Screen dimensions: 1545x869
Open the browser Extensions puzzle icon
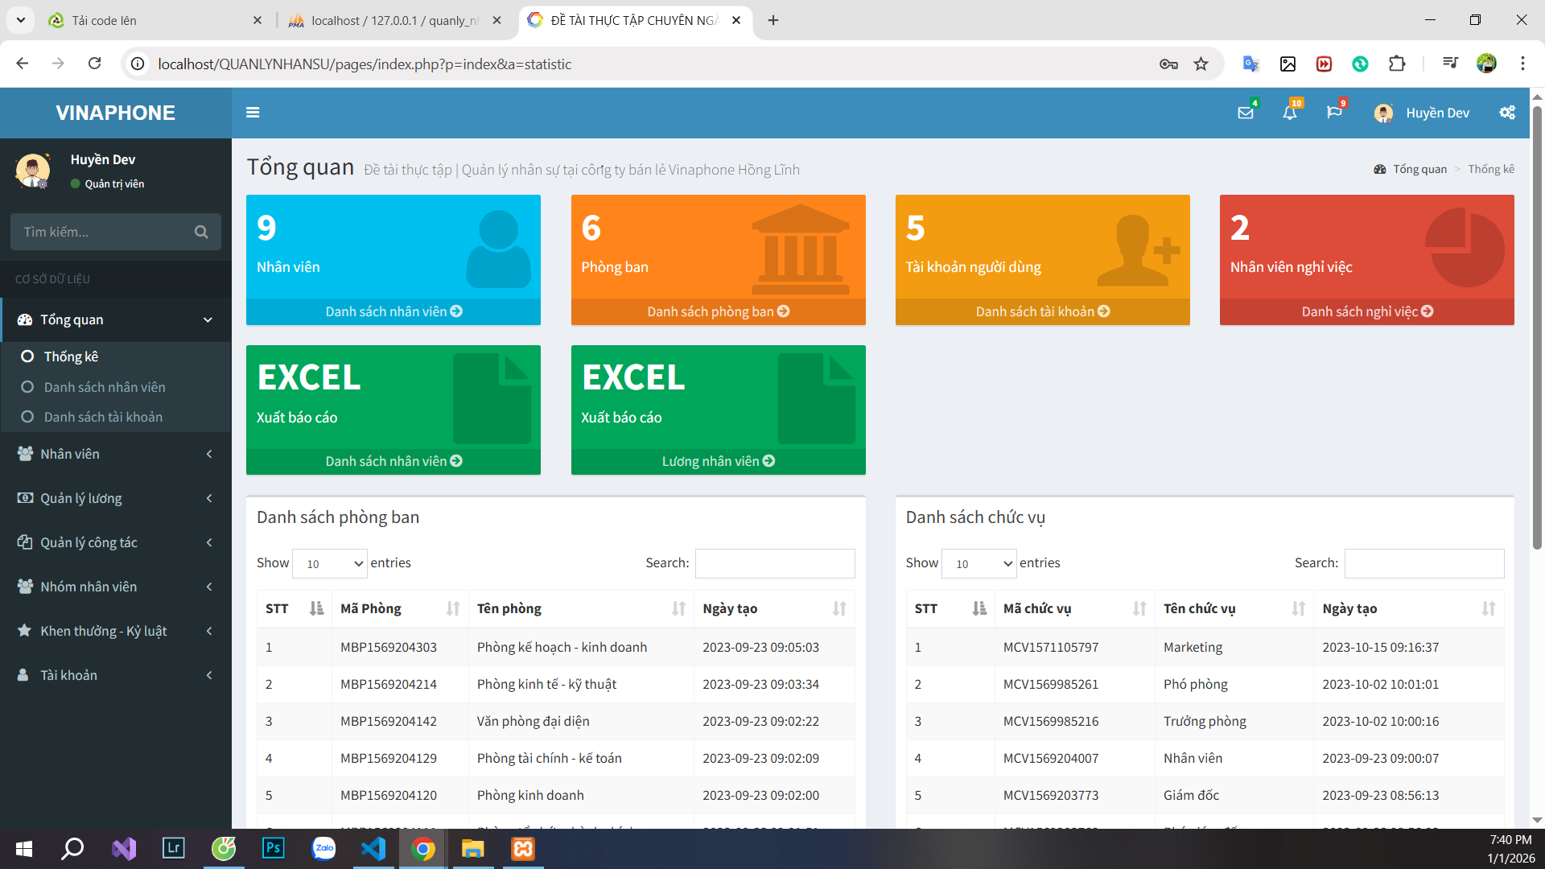1397,64
